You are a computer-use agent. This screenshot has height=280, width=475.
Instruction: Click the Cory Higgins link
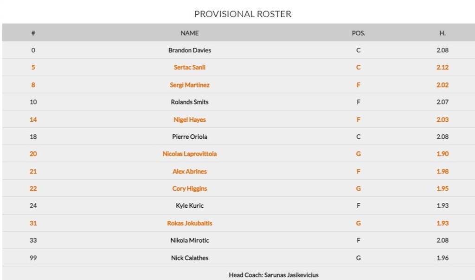click(x=189, y=188)
